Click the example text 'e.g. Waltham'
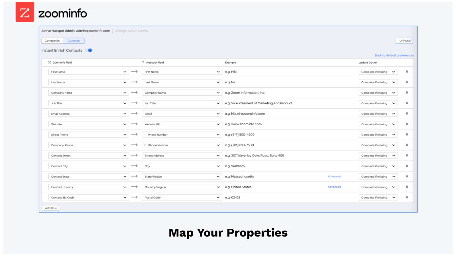456x256 pixels. [x=235, y=166]
